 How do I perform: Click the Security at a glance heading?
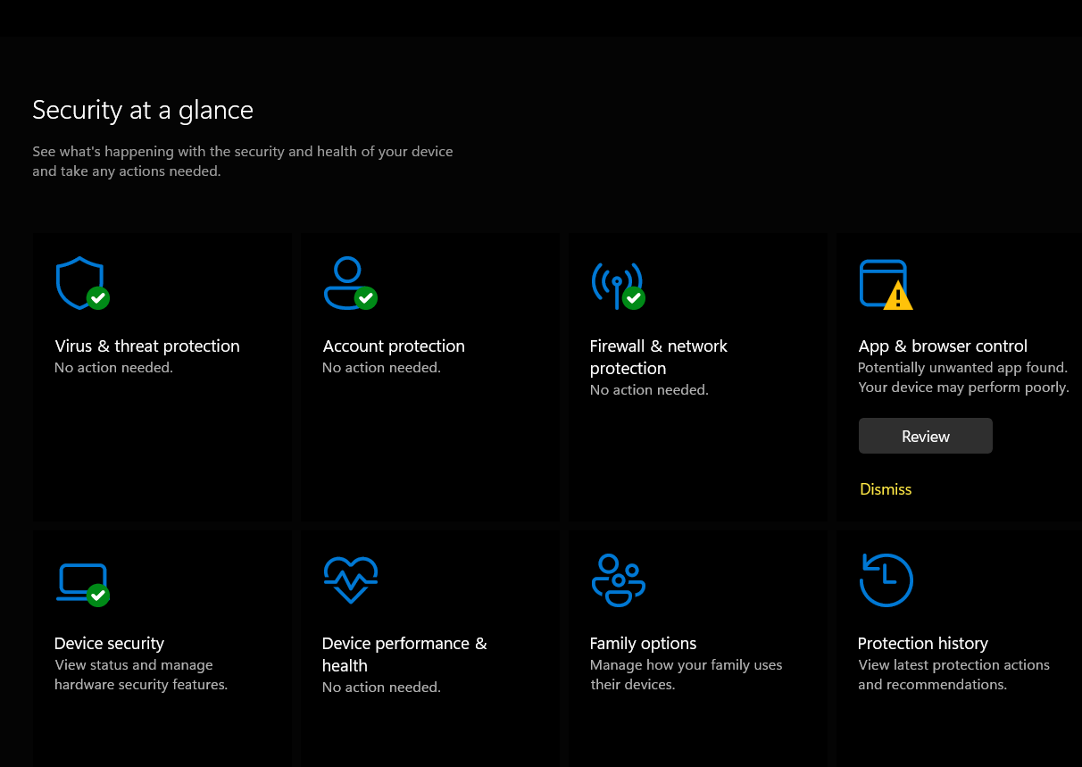pyautogui.click(x=142, y=109)
